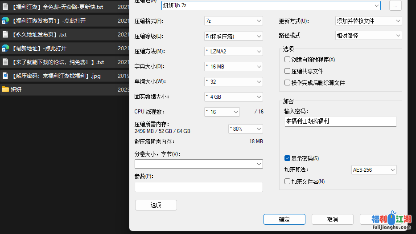Click the text file icon for 【福利江湖】全免费

[5, 7]
